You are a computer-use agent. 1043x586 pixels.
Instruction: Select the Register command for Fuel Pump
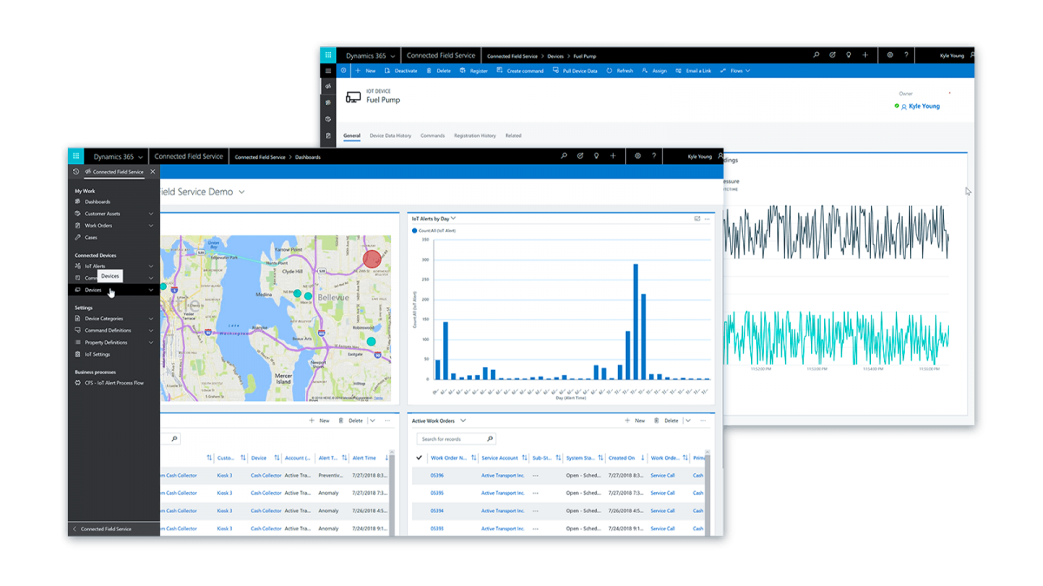point(477,70)
